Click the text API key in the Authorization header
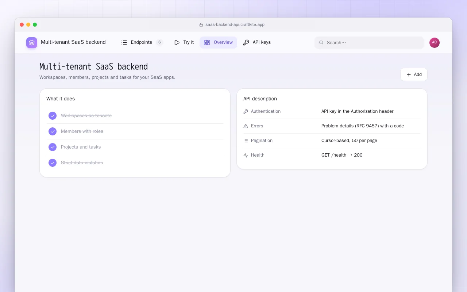Viewport: 467px width, 292px height. pyautogui.click(x=358, y=111)
